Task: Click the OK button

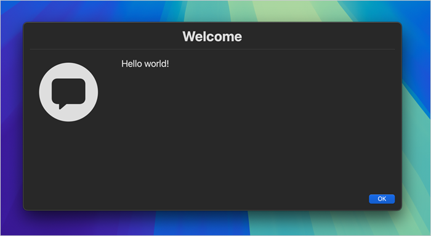Action: click(382, 199)
